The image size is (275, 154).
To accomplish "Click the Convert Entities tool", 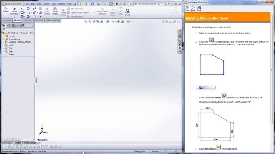I will pos(55,11).
